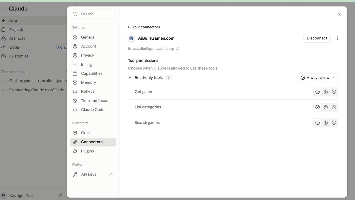Set Search games to needs approval hand
This screenshot has width=355, height=200.
(x=326, y=123)
